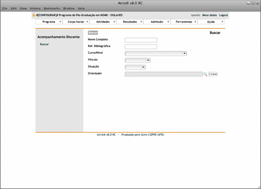Open the Curso/Nível dropdown list
The width and height of the screenshot is (261, 189).
point(156,54)
